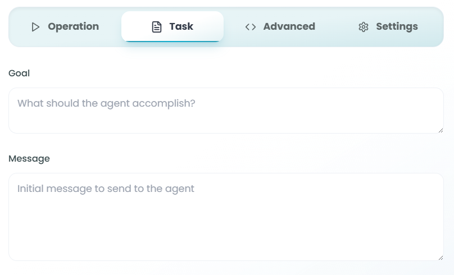Click the word "Advanced" in the tab bar

click(289, 26)
